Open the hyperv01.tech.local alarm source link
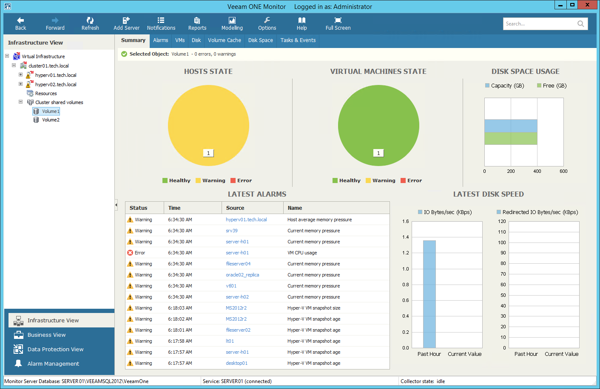The height and width of the screenshot is (389, 600). pos(246,220)
